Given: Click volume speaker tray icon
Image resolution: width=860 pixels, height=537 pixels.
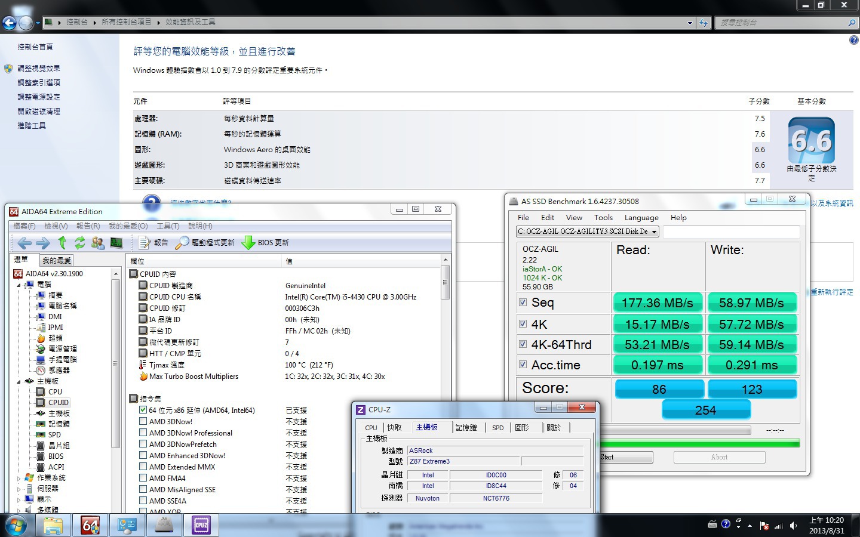Looking at the screenshot, I should tap(793, 526).
